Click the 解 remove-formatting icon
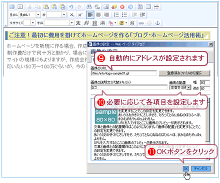This screenshot has height=183, width=220. 132,23
